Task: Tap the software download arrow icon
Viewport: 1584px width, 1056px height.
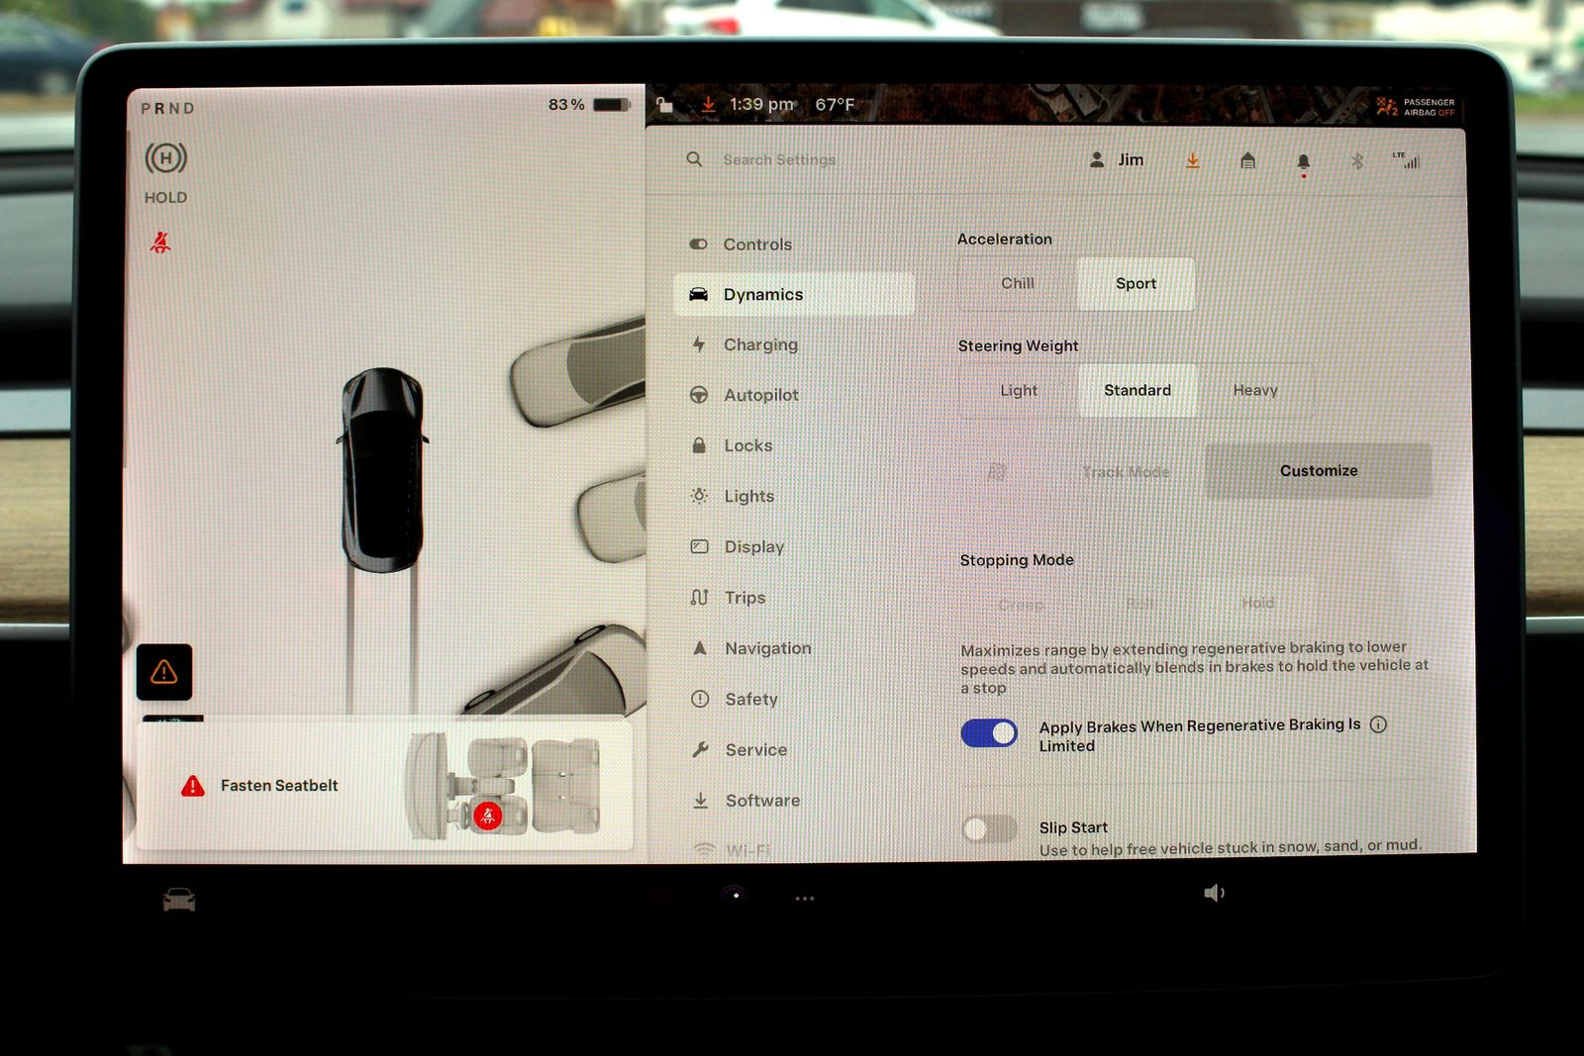Action: 1193,160
